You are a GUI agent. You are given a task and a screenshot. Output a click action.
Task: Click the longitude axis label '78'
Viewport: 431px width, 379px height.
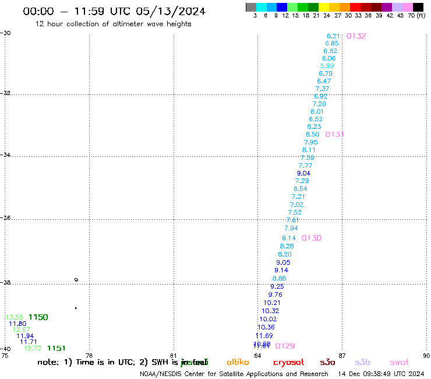[x=89, y=356]
